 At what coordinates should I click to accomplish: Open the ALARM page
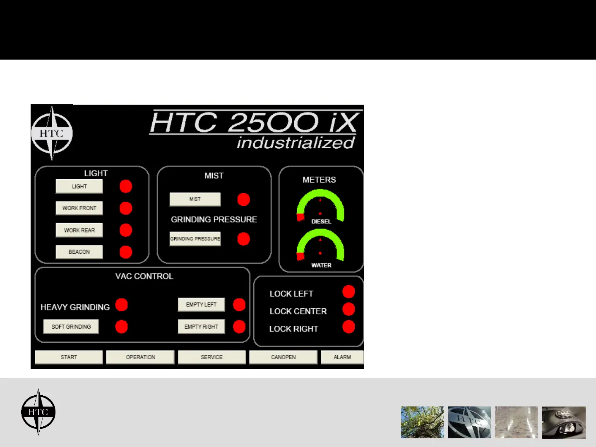pos(342,357)
